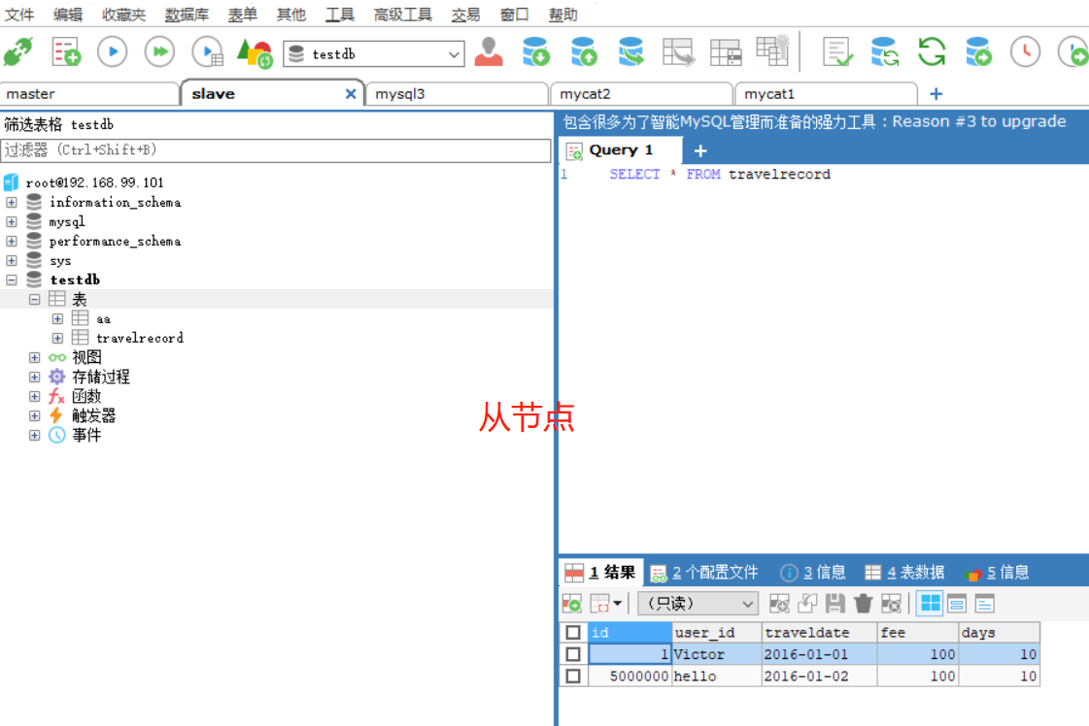This screenshot has width=1089, height=726.
Task: Switch to the mysql3 connection tab
Action: point(457,94)
